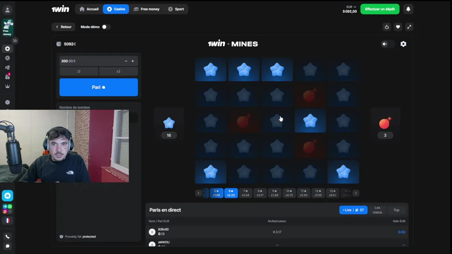Click the blue app download icon in sidebar
This screenshot has height=254, width=452.
coord(7,195)
